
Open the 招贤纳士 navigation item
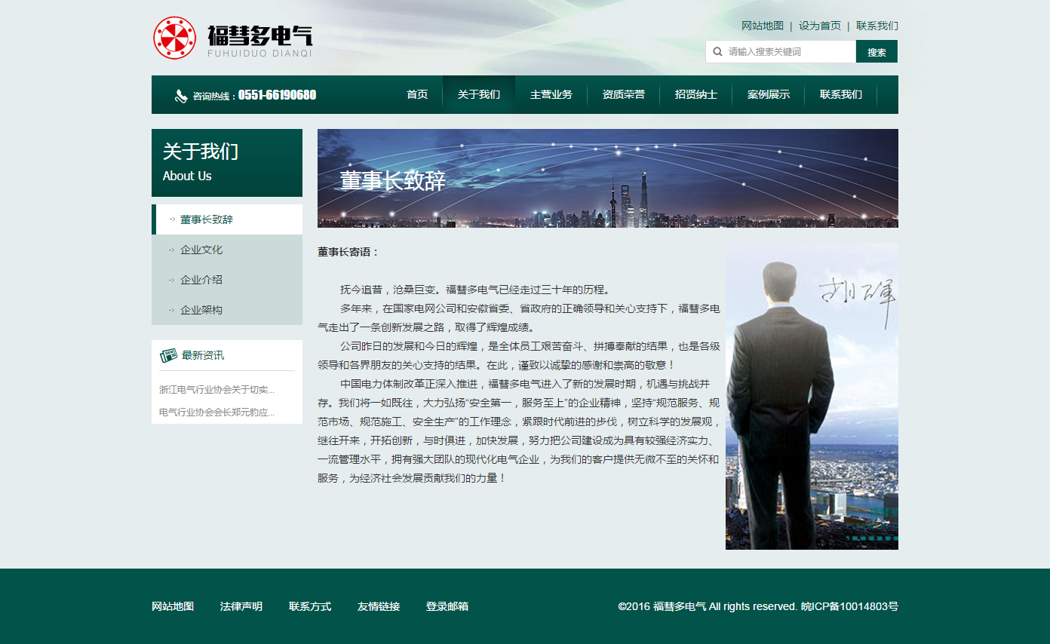tap(695, 95)
